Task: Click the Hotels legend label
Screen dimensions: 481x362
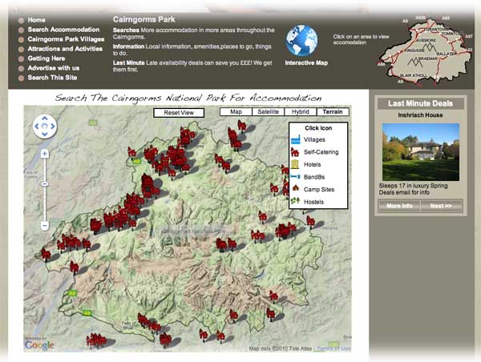Action: point(313,165)
